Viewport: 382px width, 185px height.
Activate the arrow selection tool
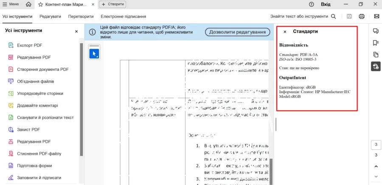point(94,54)
